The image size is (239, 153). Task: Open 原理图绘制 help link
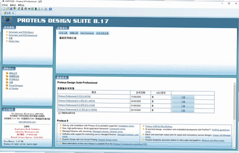point(14,76)
